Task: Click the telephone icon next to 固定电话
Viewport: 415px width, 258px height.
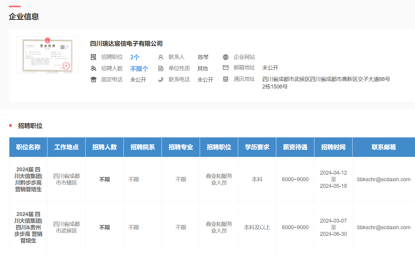Action: 93,79
